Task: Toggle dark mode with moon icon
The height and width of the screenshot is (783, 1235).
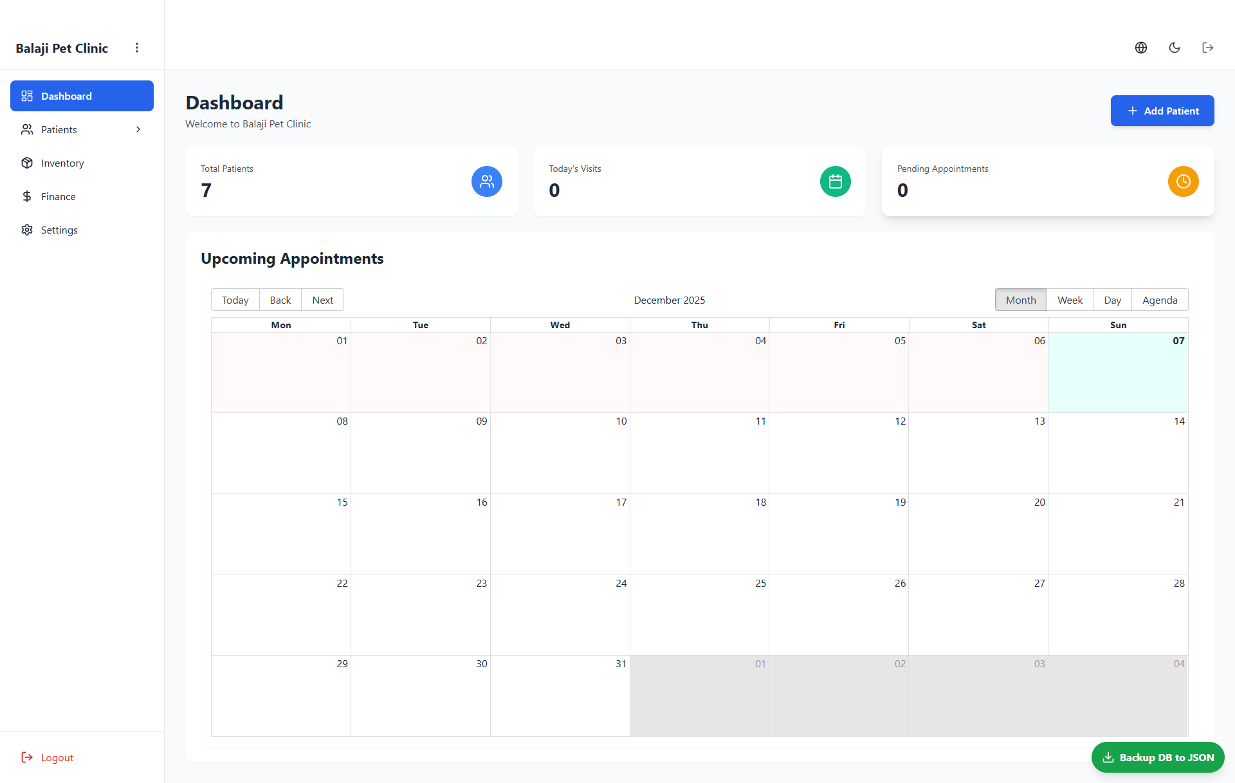Action: [1174, 48]
